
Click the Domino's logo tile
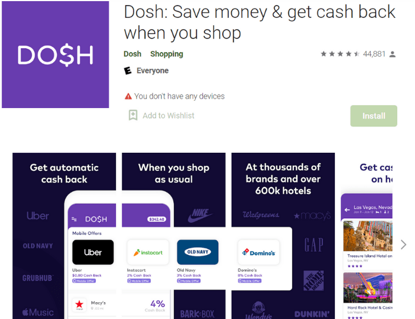pos(259,252)
